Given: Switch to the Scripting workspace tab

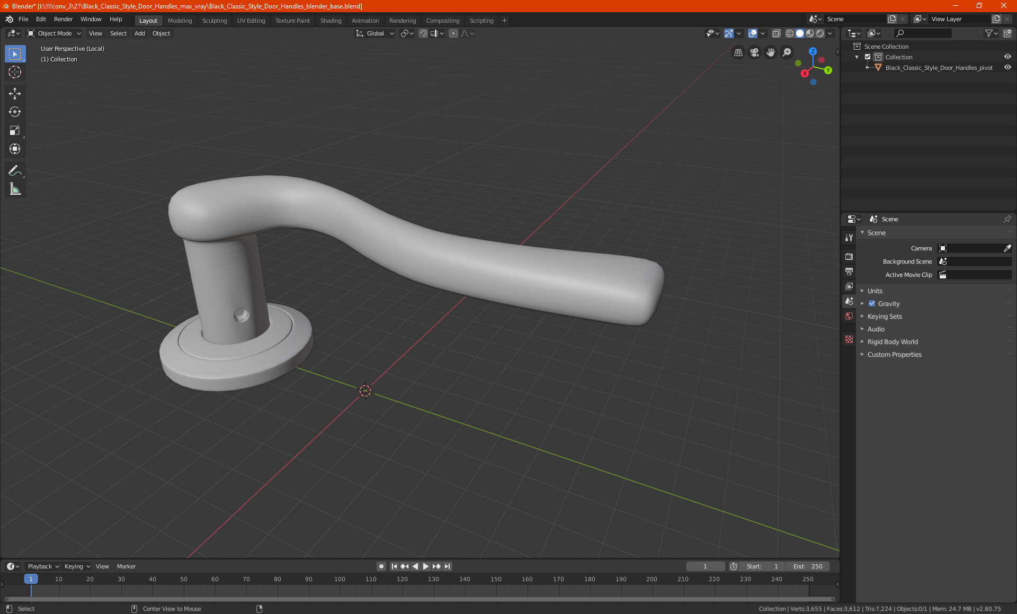Looking at the screenshot, I should (481, 21).
